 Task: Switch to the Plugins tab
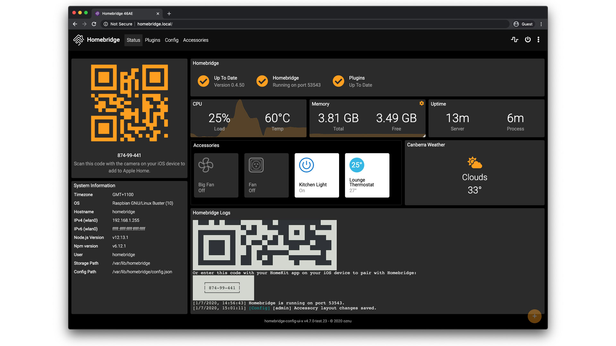[x=152, y=40]
